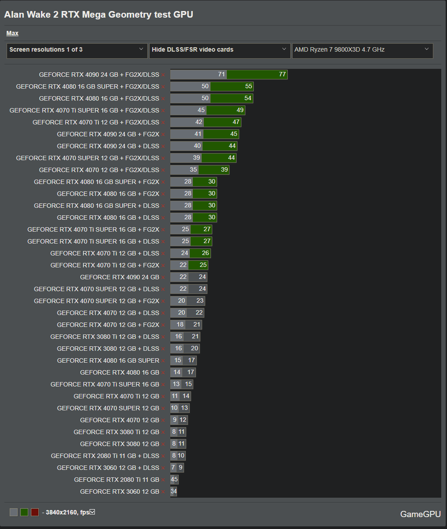Click the red x next to RTX 4090 24 GB + FG2X
This screenshot has width=447, height=529.
163,135
